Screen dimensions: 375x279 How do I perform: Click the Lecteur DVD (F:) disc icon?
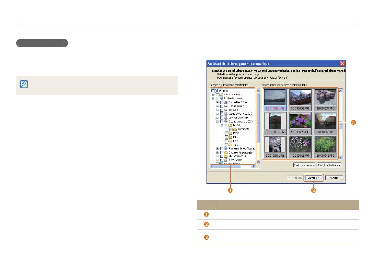coord(225,118)
